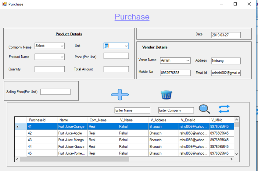This screenshot has height=171, width=258.
Task: Click the Purchase window app icon
Action: tap(5, 4)
